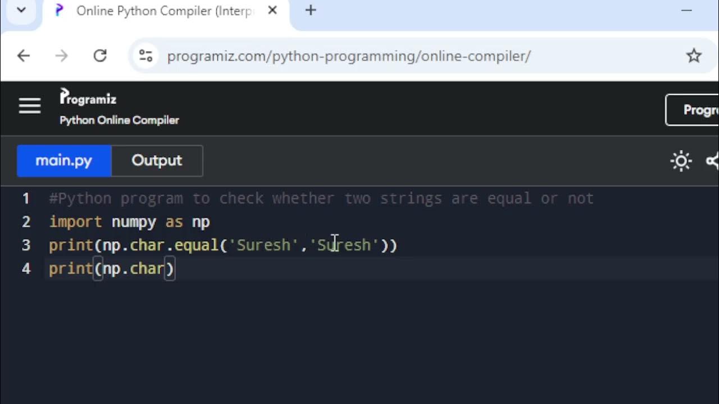
Task: Close the Online Python Compiler tab
Action: [272, 10]
